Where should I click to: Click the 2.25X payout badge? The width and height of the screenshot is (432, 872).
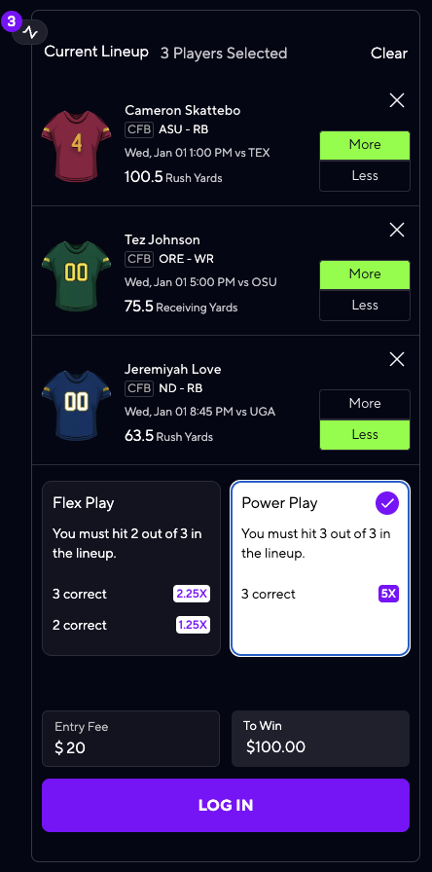point(192,594)
